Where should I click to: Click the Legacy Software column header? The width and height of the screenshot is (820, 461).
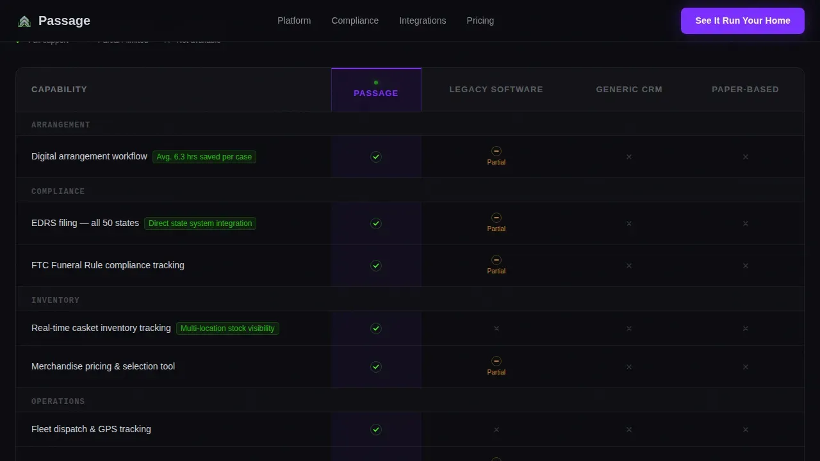[x=496, y=90]
